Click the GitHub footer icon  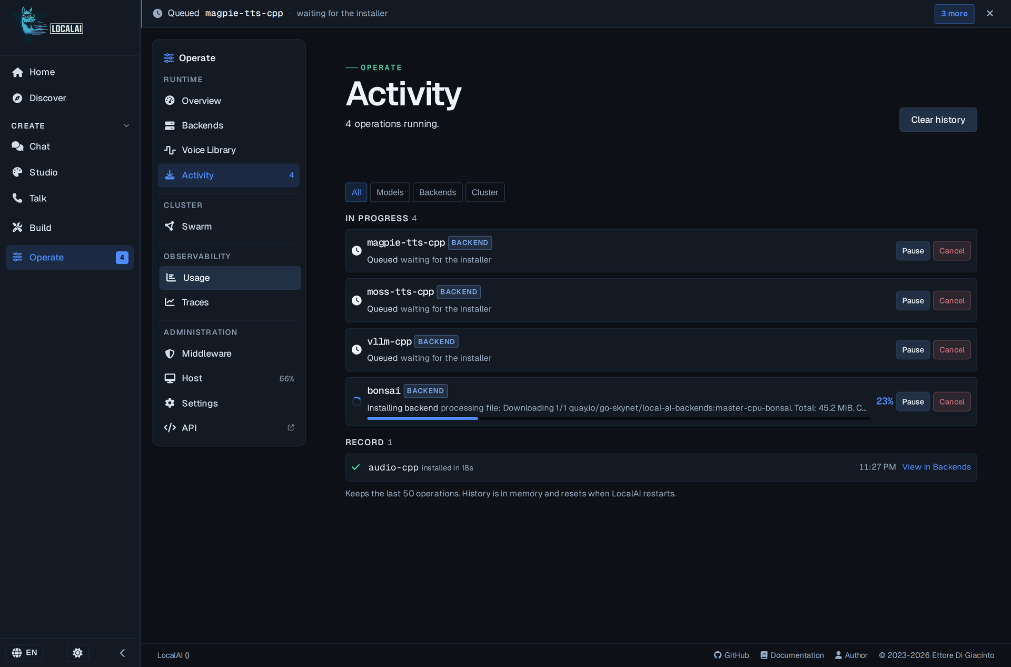pyautogui.click(x=717, y=655)
